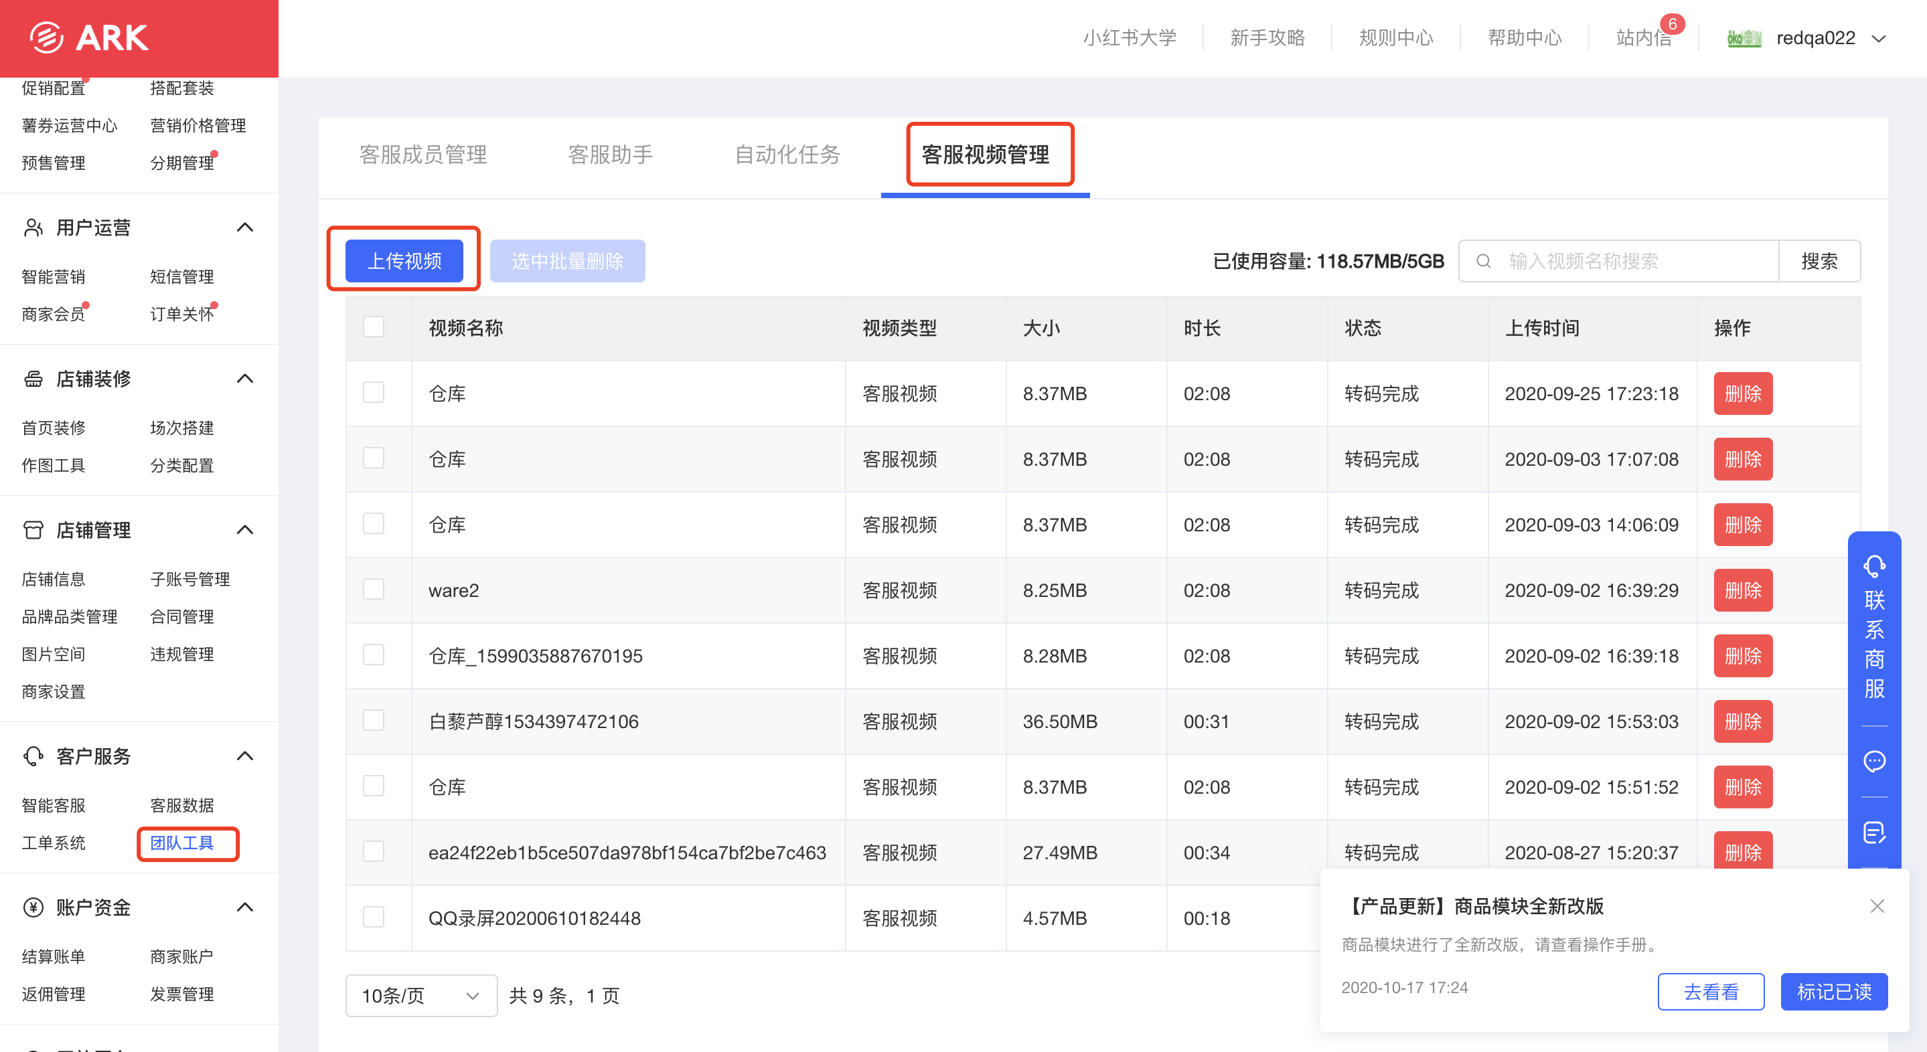Open 图片空间 in the sidebar
This screenshot has height=1052, width=1927.
pos(53,654)
